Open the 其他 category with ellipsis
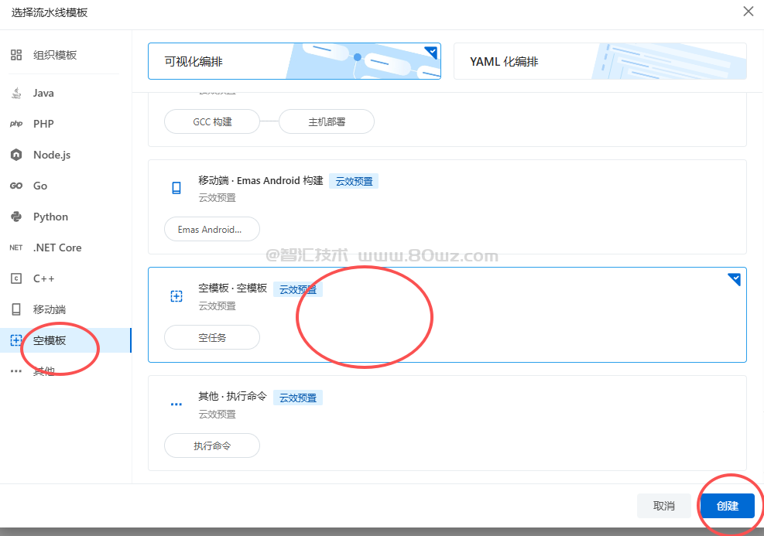 tap(43, 371)
